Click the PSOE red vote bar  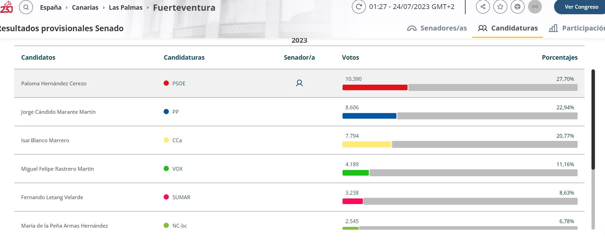[x=375, y=87]
